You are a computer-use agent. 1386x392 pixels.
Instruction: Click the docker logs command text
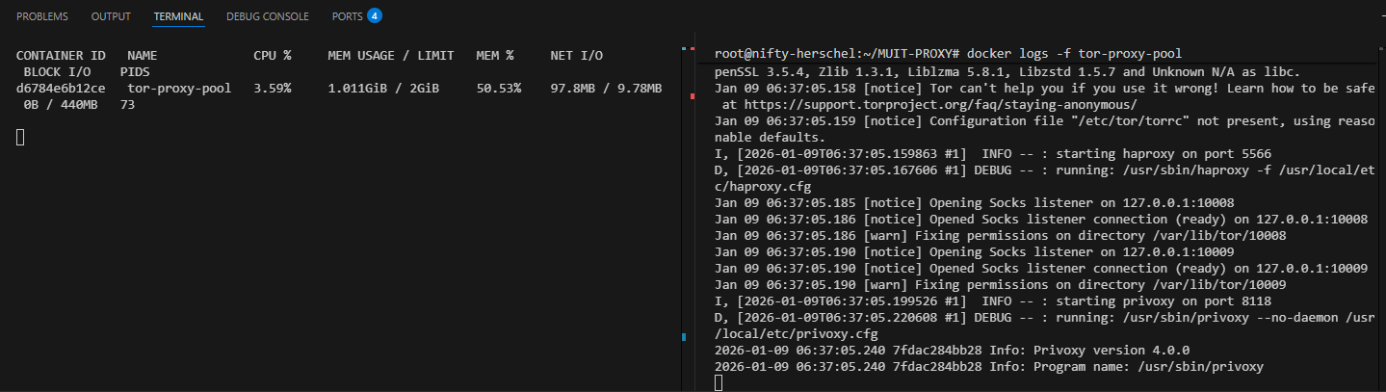coord(1074,55)
